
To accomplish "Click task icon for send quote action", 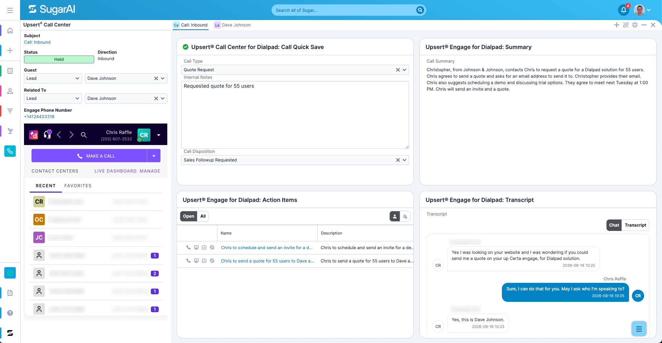I will click(x=204, y=261).
